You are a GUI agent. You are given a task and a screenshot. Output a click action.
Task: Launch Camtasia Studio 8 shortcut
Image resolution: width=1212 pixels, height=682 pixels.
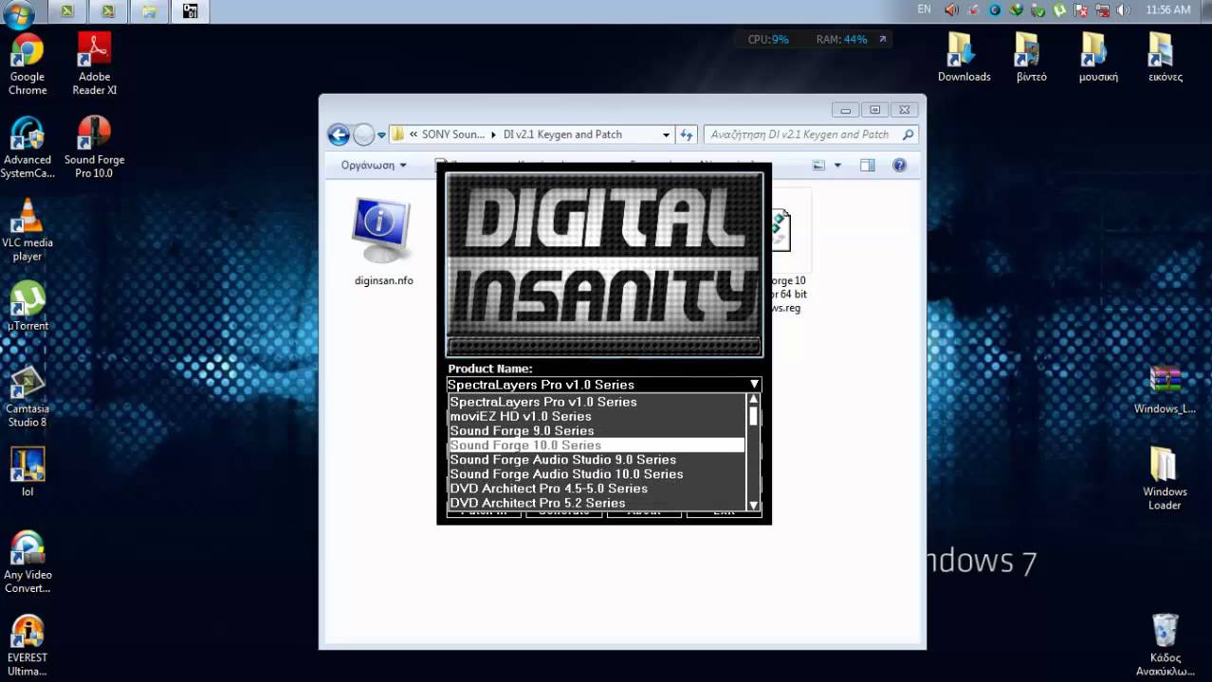point(27,397)
